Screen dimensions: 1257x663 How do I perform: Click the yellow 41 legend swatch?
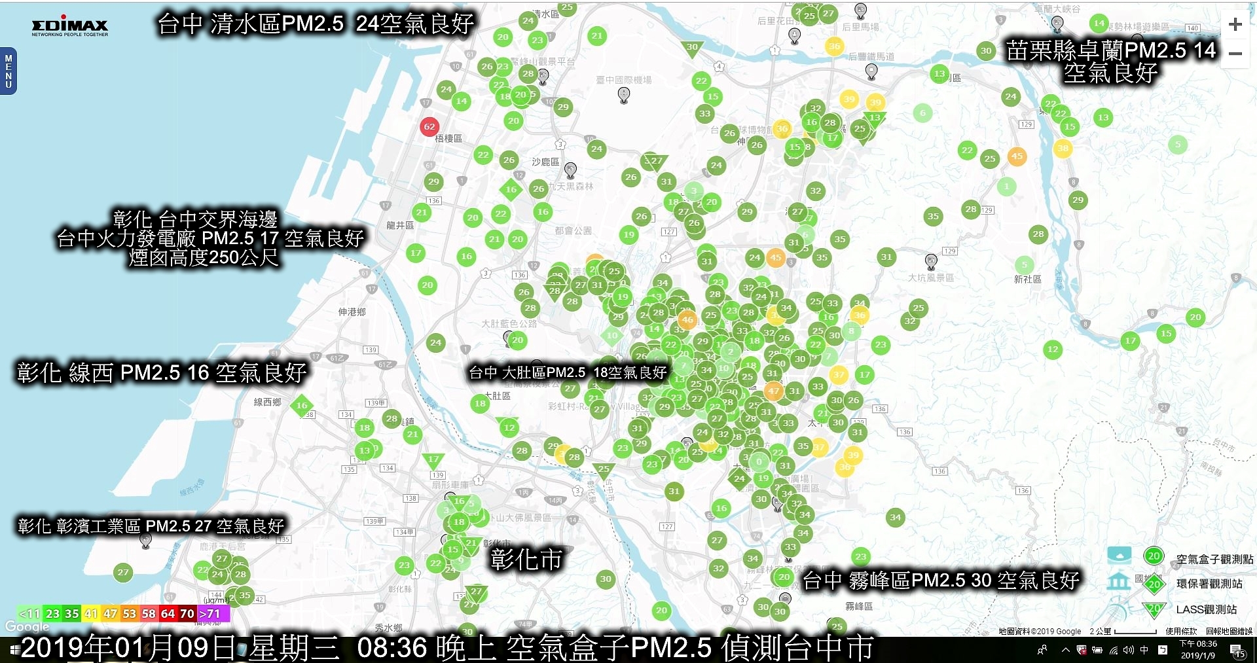[x=91, y=614]
